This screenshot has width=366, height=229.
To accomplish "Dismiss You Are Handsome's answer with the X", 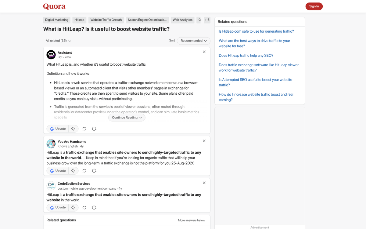I will [x=204, y=140].
